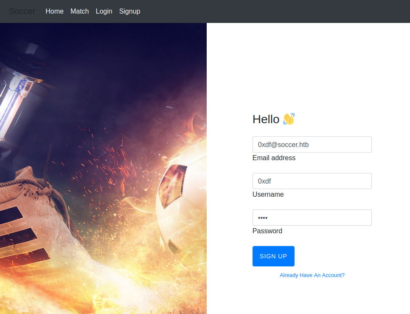The height and width of the screenshot is (314, 410).
Task: Click the Password label text
Action: pos(267,231)
